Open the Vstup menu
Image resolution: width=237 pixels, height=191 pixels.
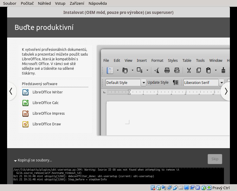(x=60, y=3)
